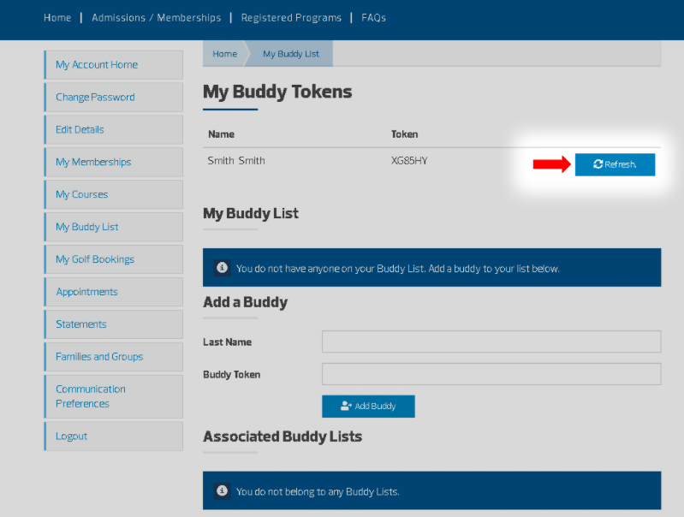Log out using sidebar Logout link

(72, 437)
